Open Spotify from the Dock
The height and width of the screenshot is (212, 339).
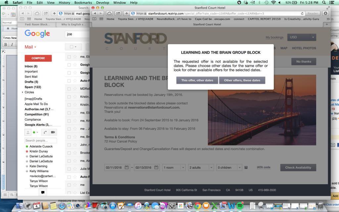240,205
